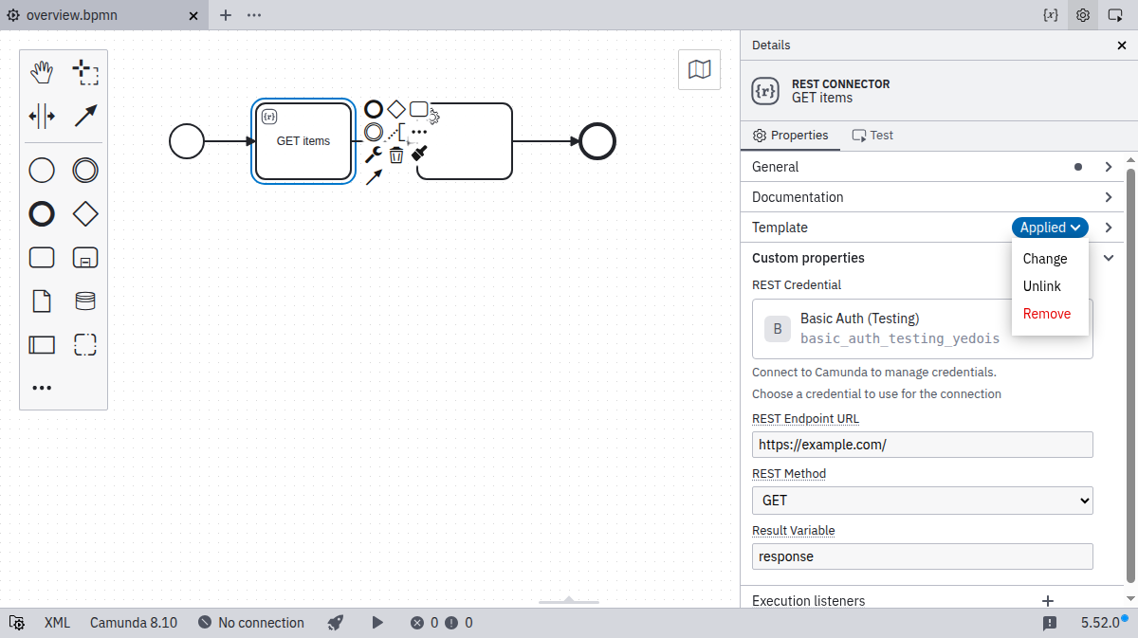1138x638 pixels.
Task: Click the No connection status button
Action: coord(251,623)
